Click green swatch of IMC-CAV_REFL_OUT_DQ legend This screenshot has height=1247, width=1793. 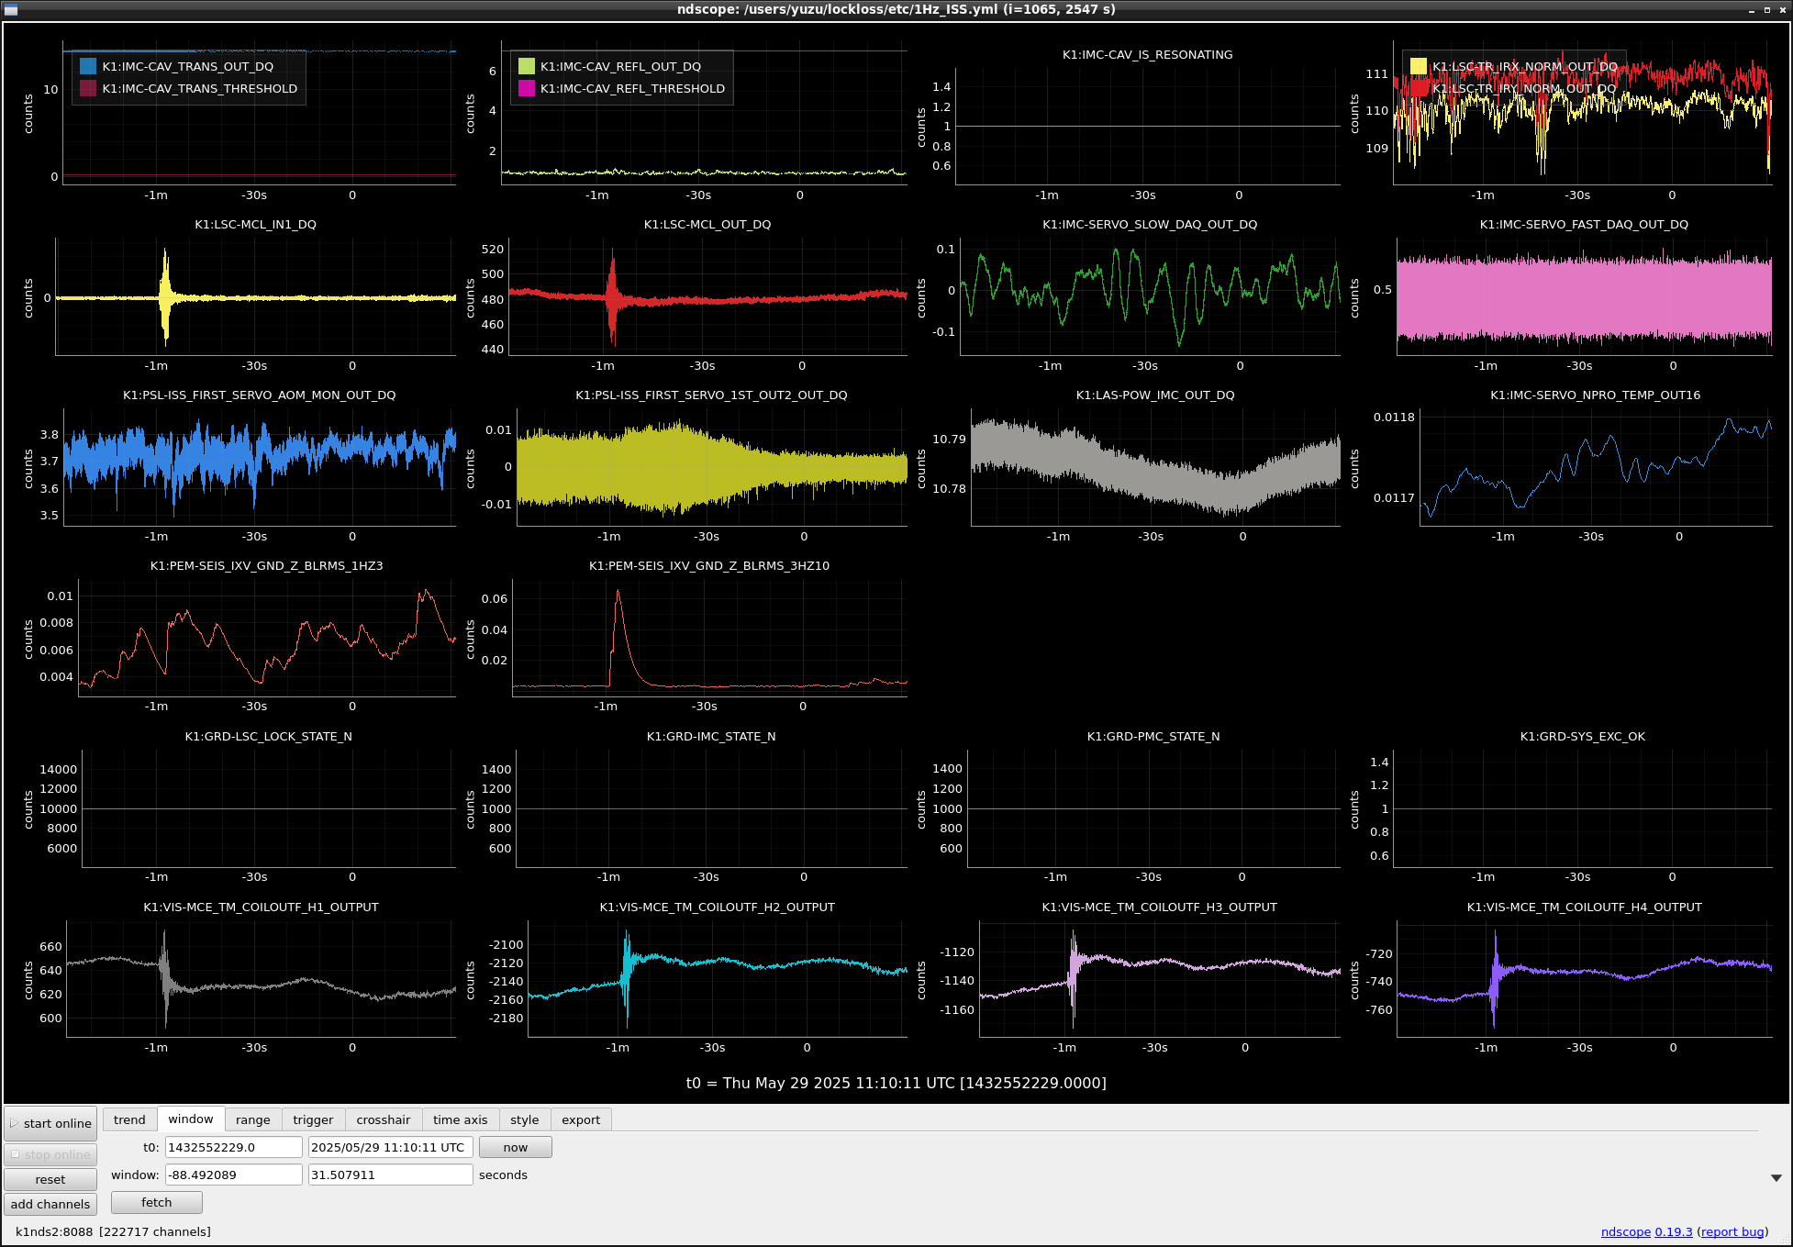(527, 66)
